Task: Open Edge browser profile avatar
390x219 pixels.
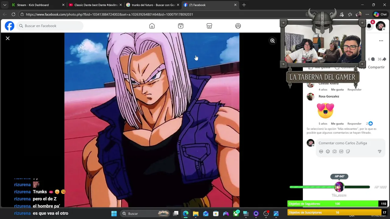Action: pos(359,14)
